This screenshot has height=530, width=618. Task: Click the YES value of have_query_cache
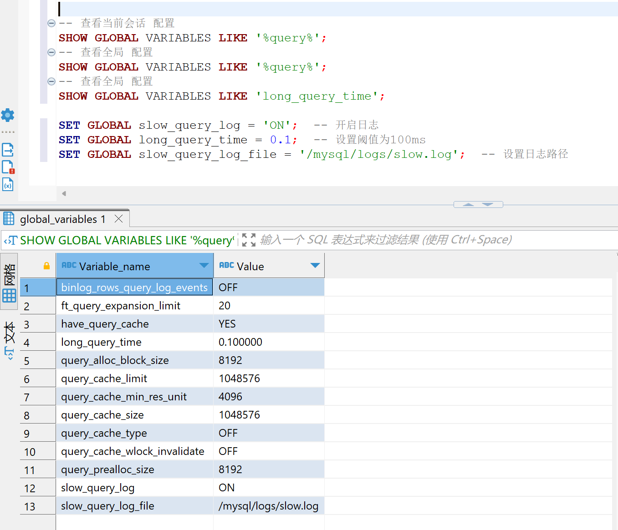coord(269,323)
